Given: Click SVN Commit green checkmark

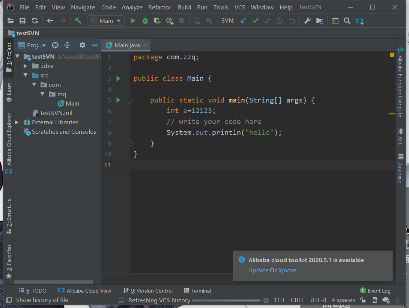Looking at the screenshot, I should (x=256, y=21).
